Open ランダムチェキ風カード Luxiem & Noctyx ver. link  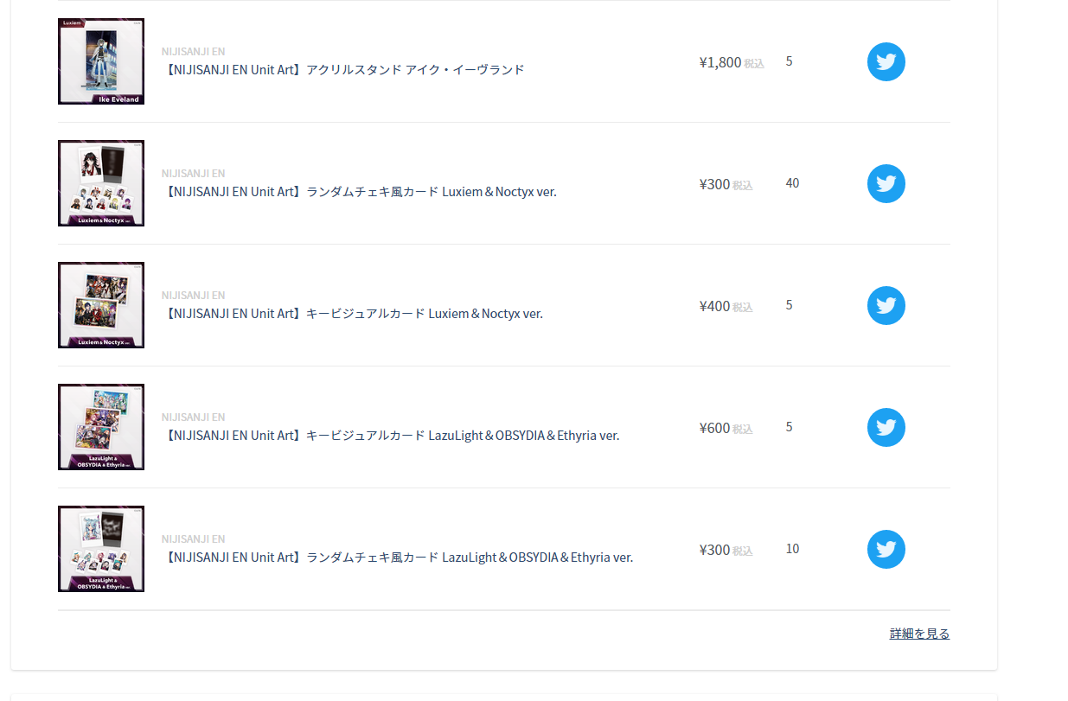pyautogui.click(x=359, y=192)
